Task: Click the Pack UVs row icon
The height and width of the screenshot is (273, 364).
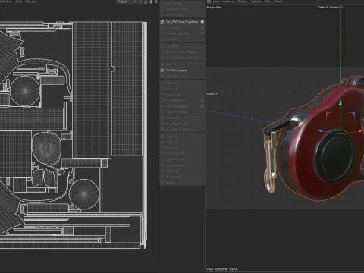Action: coord(162,142)
